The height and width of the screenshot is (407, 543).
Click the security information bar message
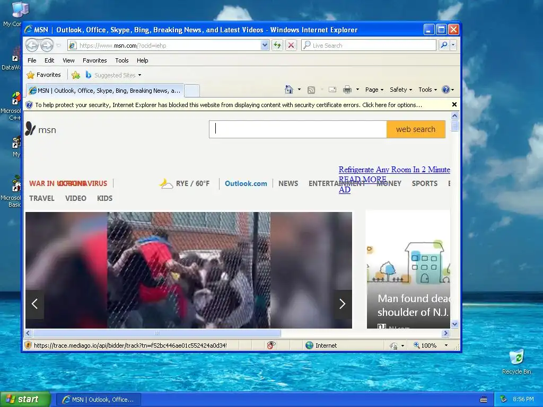[229, 105]
